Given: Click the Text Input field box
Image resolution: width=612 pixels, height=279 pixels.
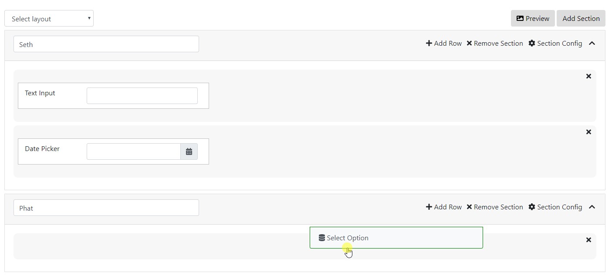Looking at the screenshot, I should click(142, 96).
